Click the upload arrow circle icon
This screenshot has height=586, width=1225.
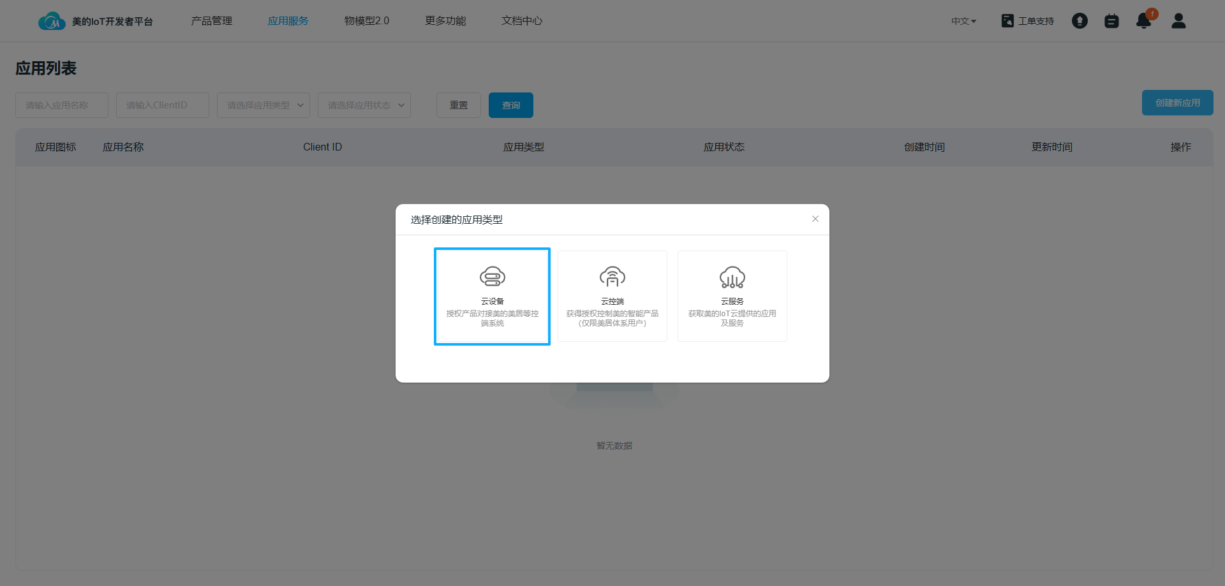coord(1080,21)
